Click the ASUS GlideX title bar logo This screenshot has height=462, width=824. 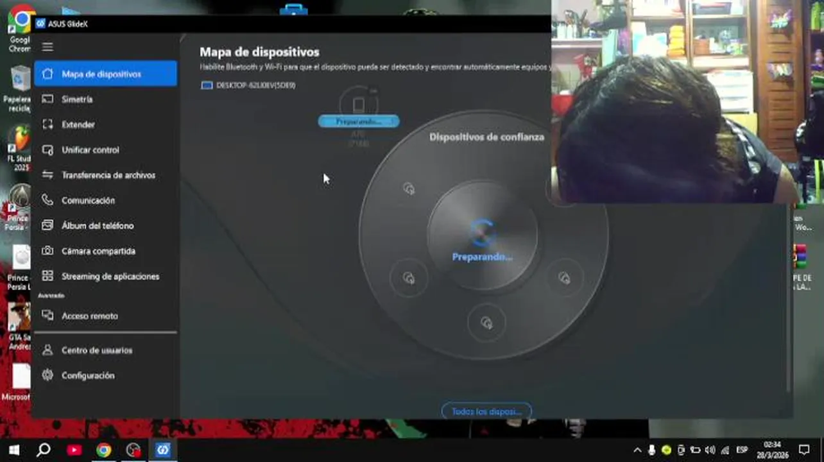[x=40, y=24]
